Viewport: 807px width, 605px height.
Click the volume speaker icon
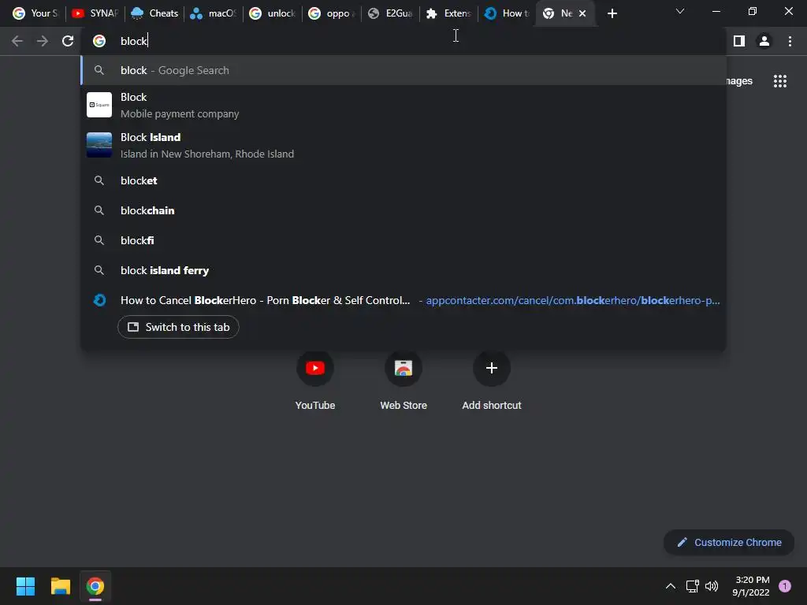click(712, 586)
